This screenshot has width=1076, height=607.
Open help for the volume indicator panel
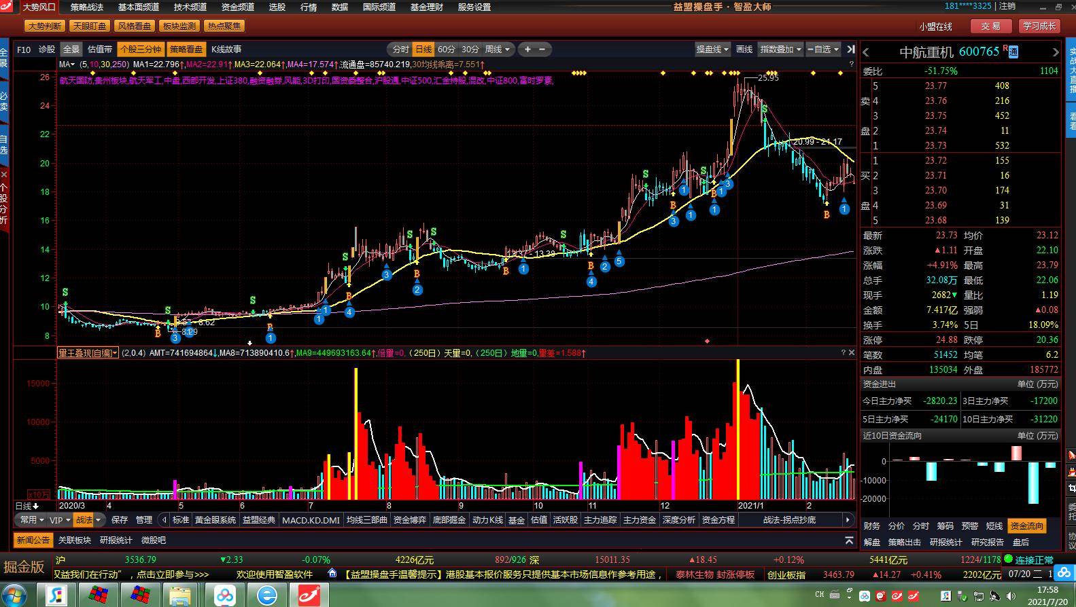844,352
